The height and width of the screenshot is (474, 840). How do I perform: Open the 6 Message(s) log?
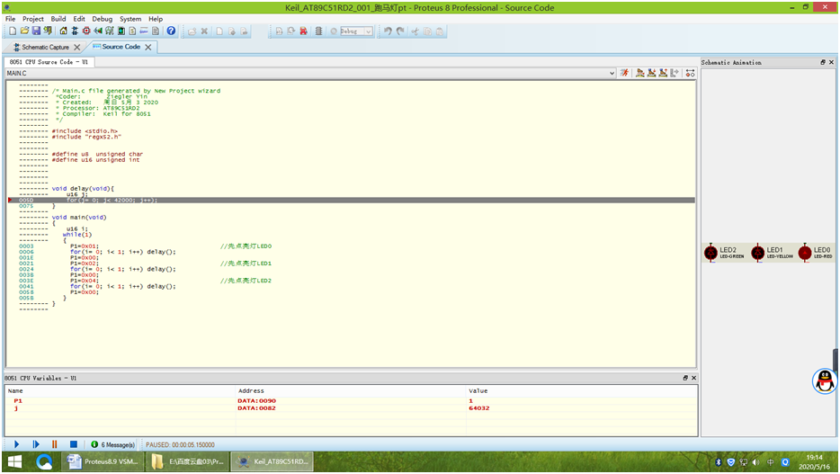point(113,444)
